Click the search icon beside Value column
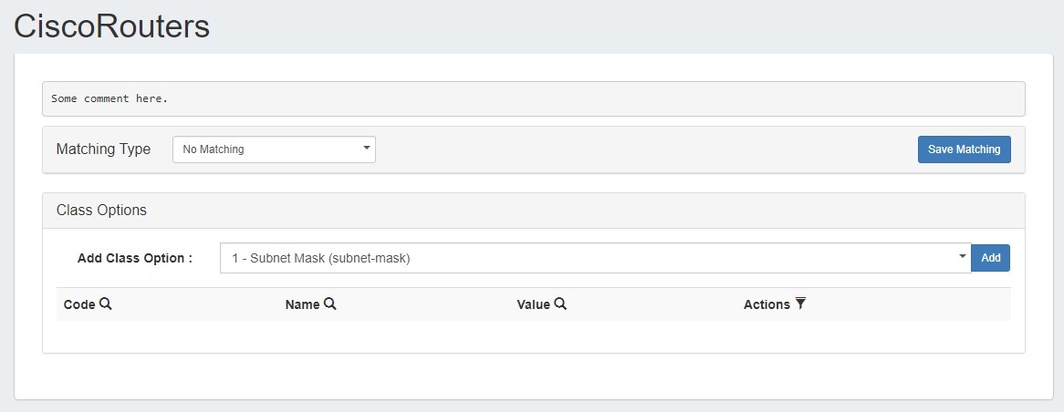1064x412 pixels. pos(560,304)
